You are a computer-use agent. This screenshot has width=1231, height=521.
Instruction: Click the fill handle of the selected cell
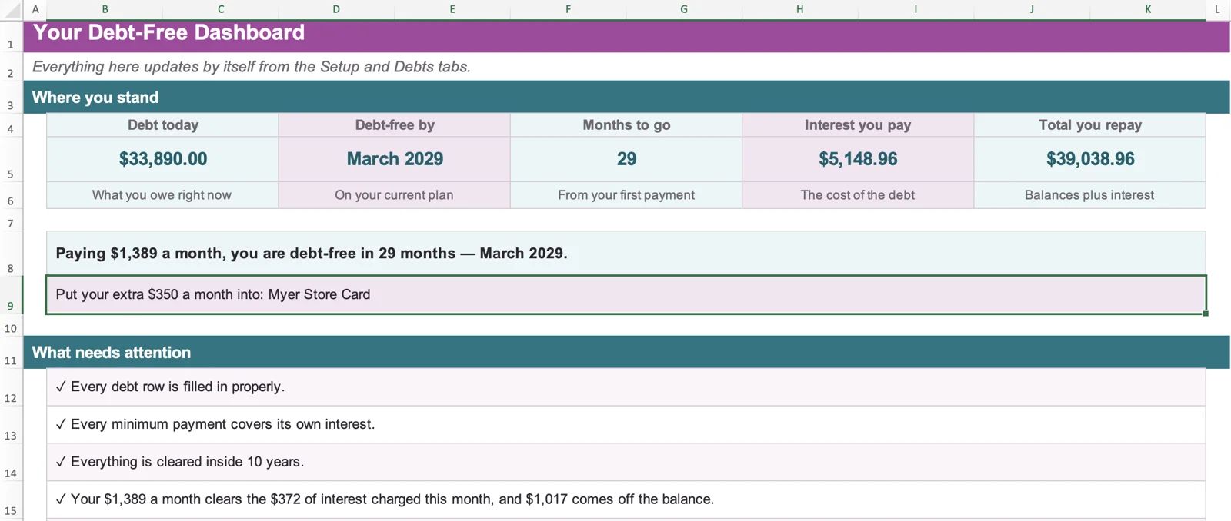click(x=1206, y=314)
